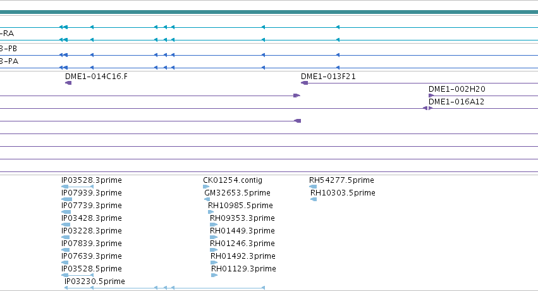Select the RH10303.5prime EST label
The height and width of the screenshot is (291, 538).
pos(343,193)
